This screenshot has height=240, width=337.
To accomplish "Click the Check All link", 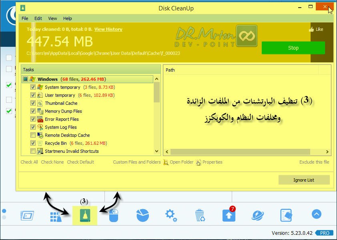I will [x=29, y=162].
